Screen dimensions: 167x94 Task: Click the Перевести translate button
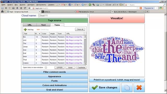[149, 8]
